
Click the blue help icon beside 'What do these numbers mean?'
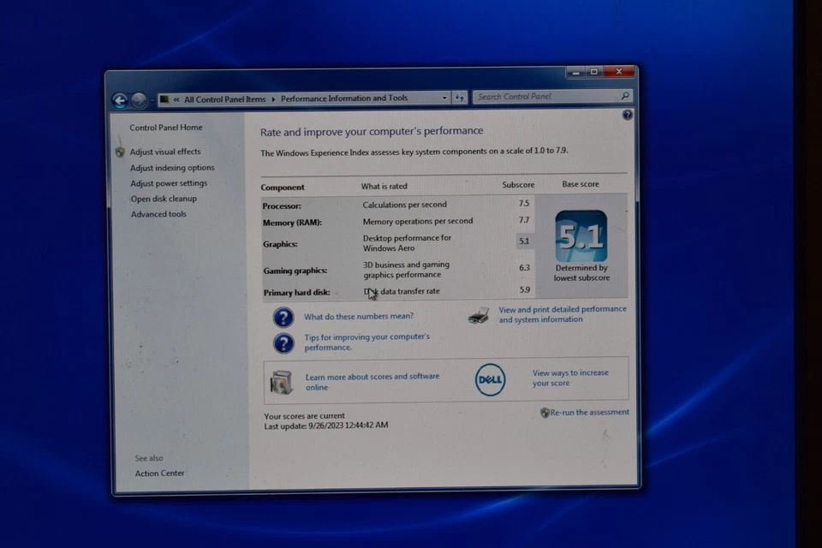tap(283, 317)
